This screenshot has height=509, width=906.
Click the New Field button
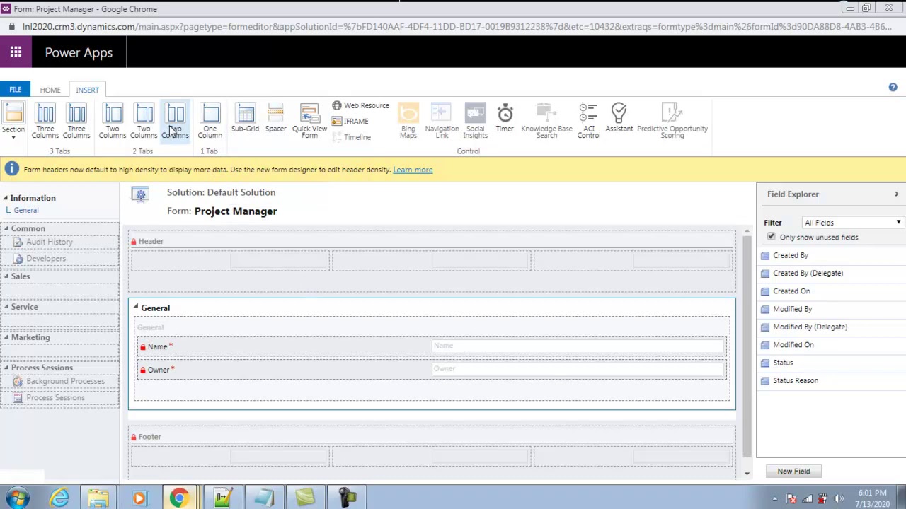click(793, 472)
